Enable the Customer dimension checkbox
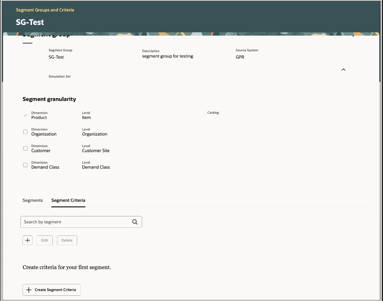This screenshot has width=383, height=301. 25,148
